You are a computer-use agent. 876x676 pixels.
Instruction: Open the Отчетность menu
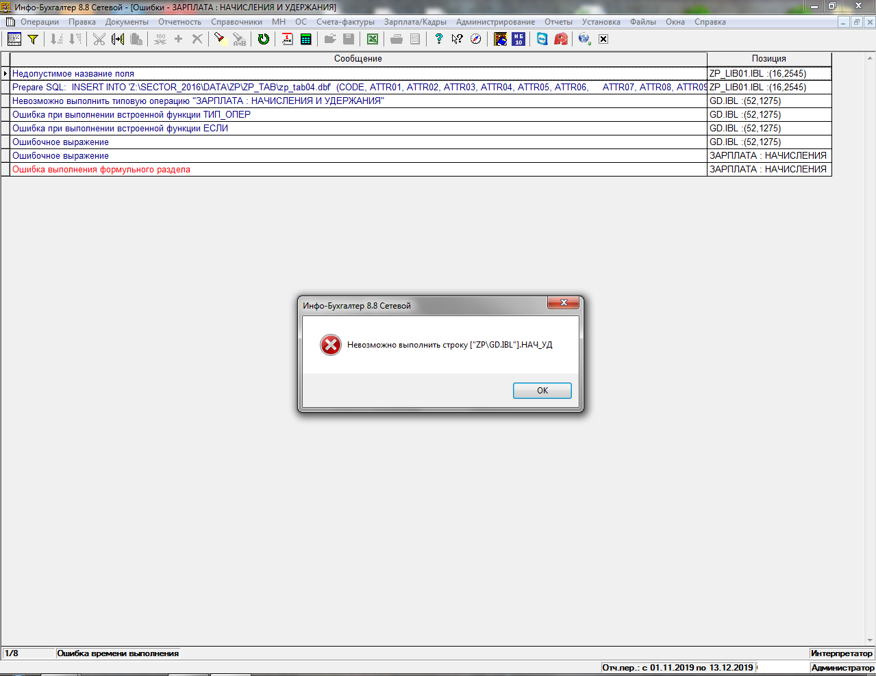tap(180, 22)
